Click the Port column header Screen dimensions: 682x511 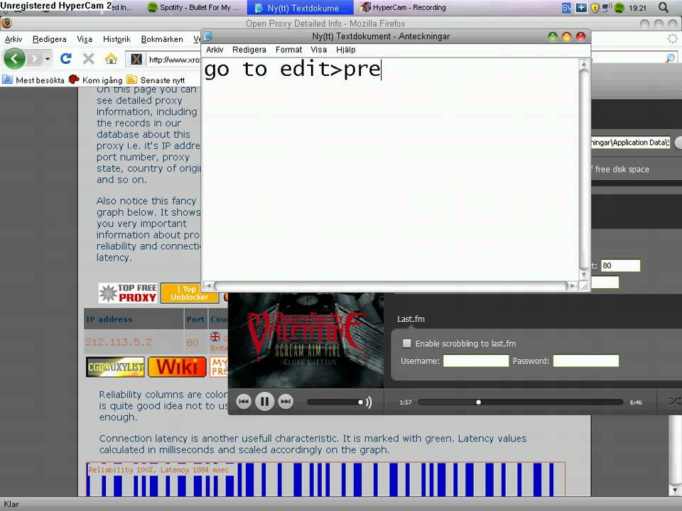click(195, 319)
